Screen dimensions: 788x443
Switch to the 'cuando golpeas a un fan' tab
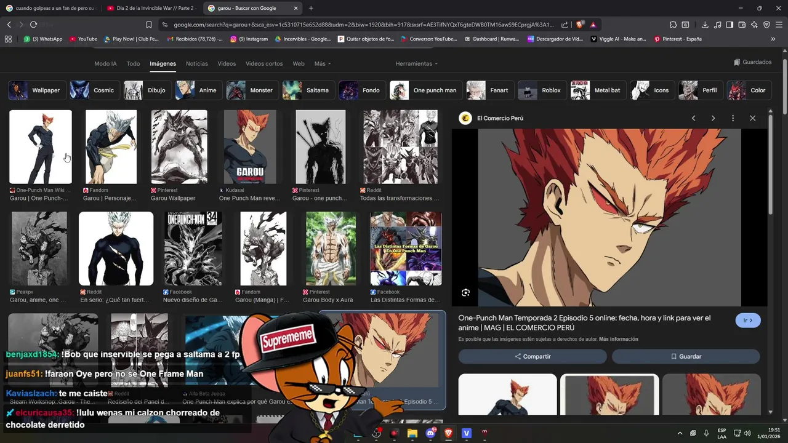coord(50,8)
